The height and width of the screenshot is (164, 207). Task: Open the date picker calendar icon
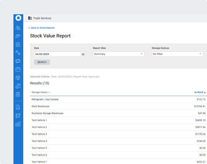pyautogui.click(x=83, y=54)
